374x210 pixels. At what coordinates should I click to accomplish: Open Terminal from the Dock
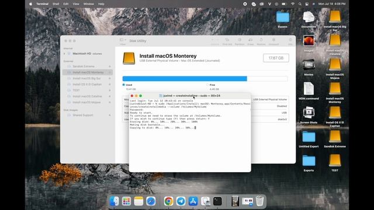click(x=217, y=201)
